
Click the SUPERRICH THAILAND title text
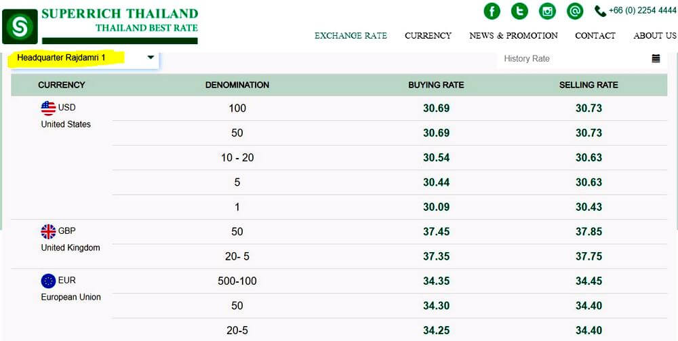pos(119,14)
